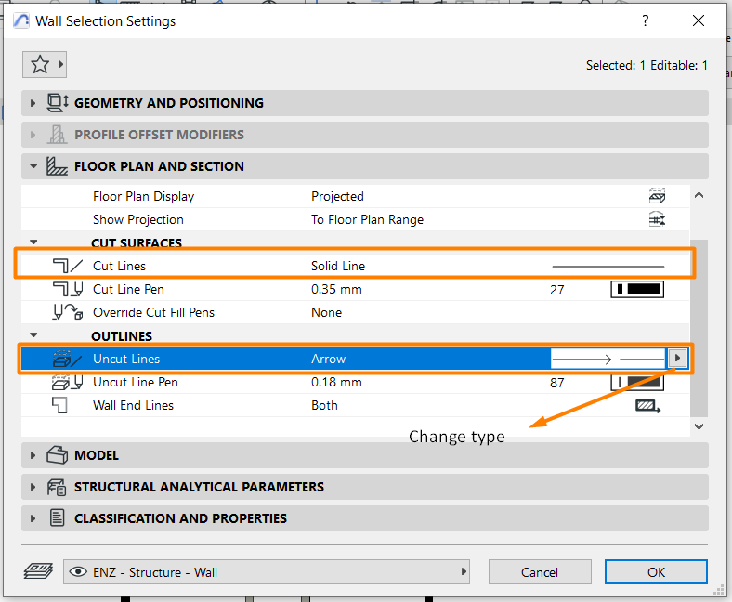Image resolution: width=732 pixels, height=602 pixels.
Task: Open the Favorites star button
Action: tap(45, 64)
